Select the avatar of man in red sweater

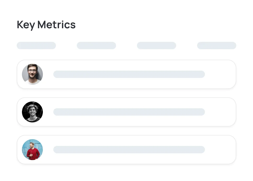pos(32,150)
